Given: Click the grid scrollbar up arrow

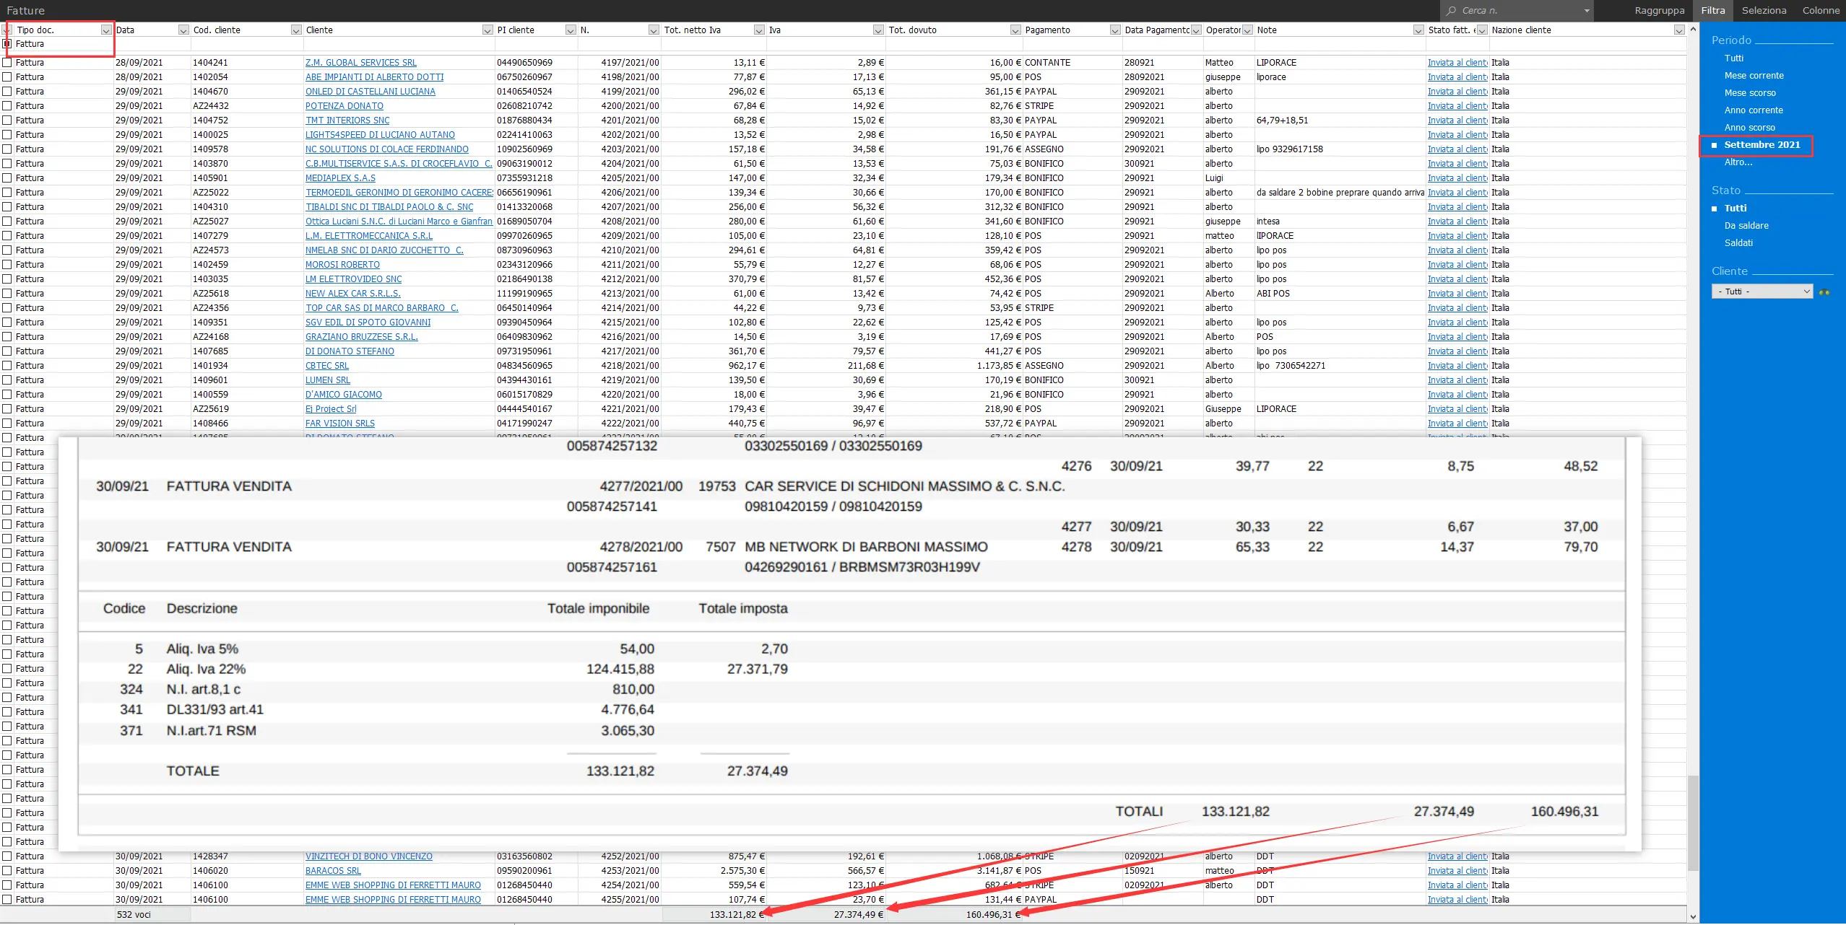Looking at the screenshot, I should pyautogui.click(x=1694, y=30).
